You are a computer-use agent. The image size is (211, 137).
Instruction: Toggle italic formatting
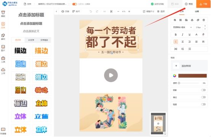pos(182,35)
